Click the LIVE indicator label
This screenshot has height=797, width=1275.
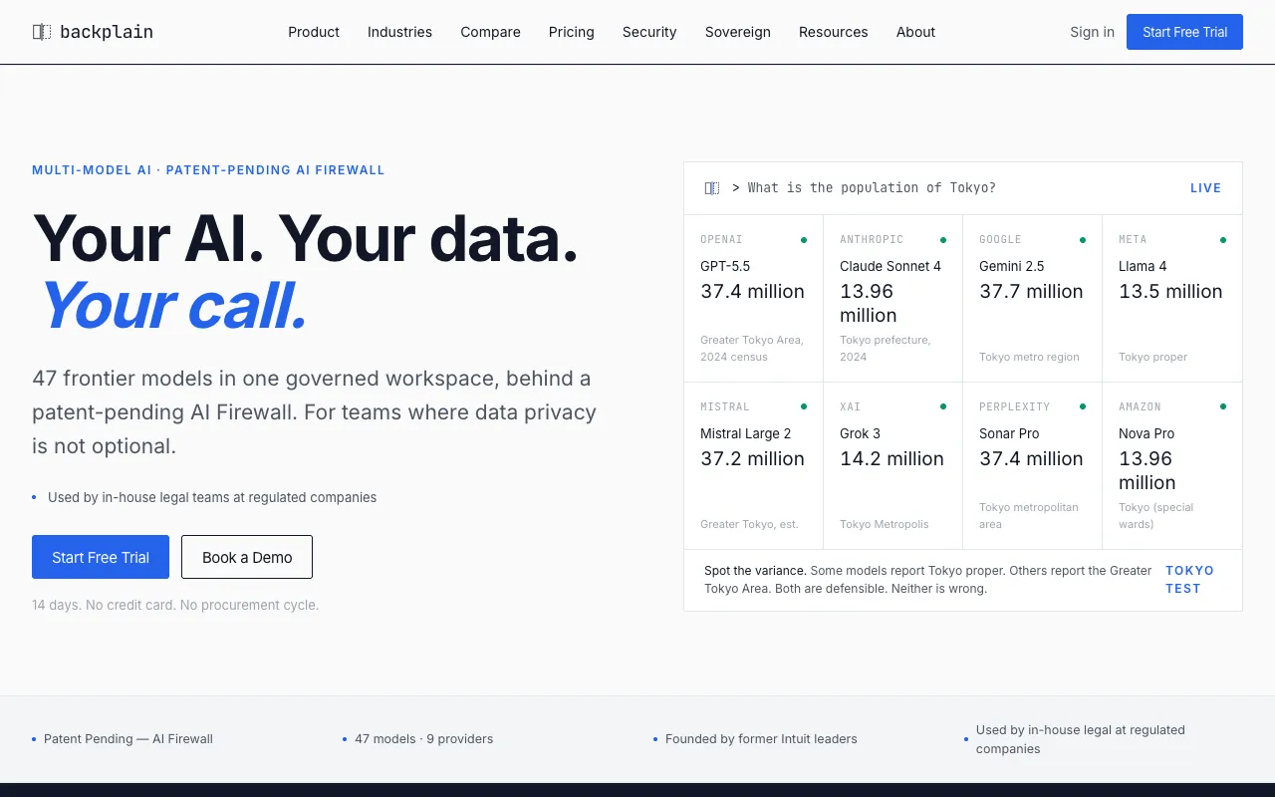pos(1205,188)
